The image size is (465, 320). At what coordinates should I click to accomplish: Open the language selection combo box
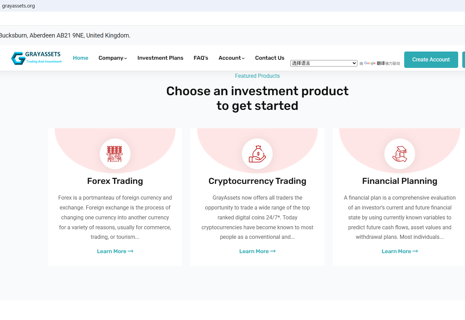pyautogui.click(x=324, y=63)
